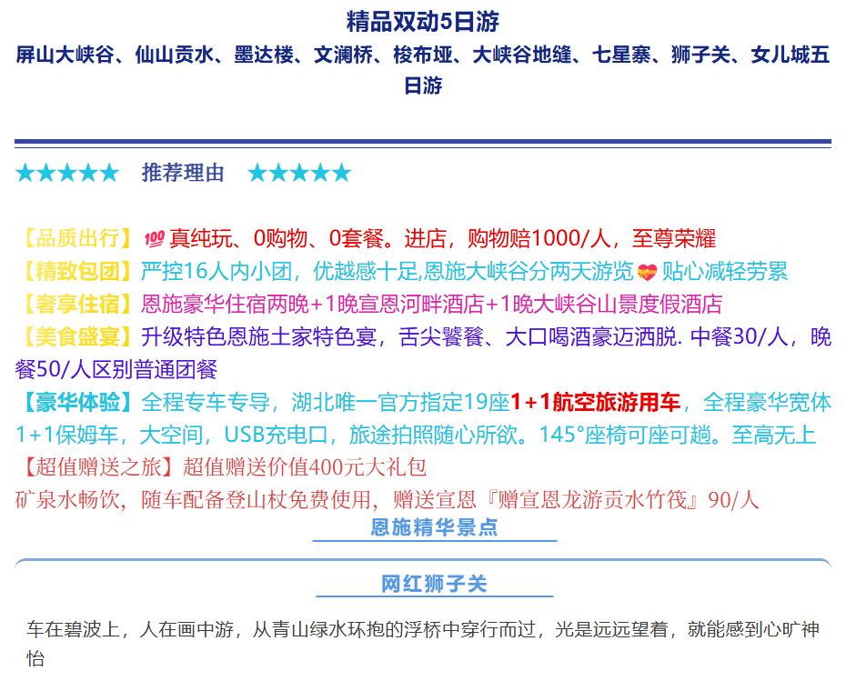This screenshot has width=846, height=681.
Task: Click the 【美食盛宴】 label
Action: coord(78,336)
